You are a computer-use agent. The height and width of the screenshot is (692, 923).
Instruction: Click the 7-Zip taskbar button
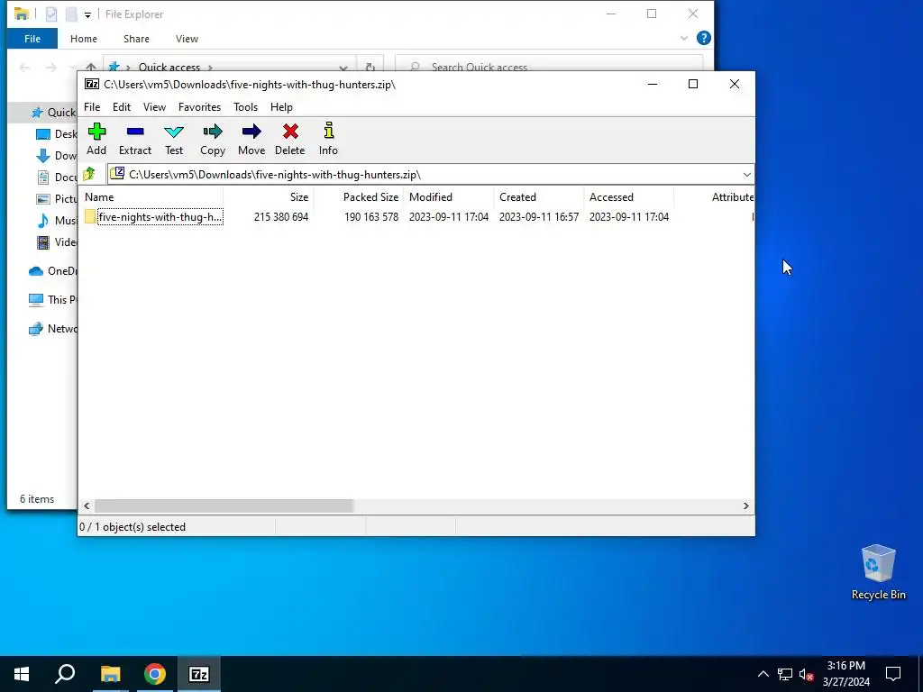199,674
